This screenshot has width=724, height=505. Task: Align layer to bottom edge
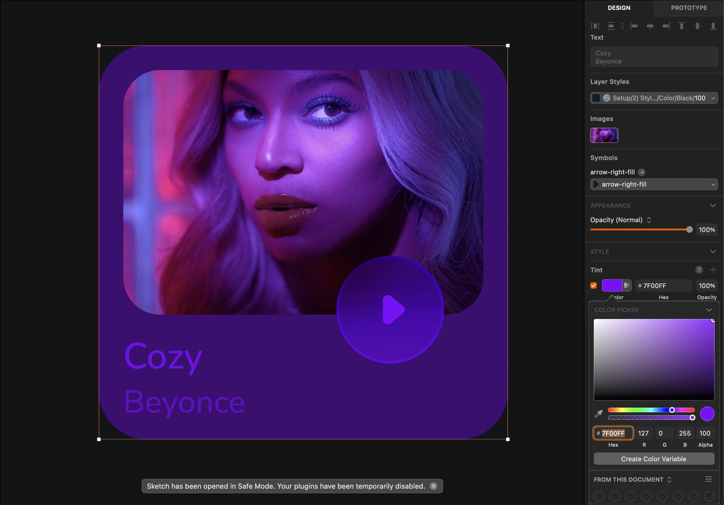[x=713, y=26]
